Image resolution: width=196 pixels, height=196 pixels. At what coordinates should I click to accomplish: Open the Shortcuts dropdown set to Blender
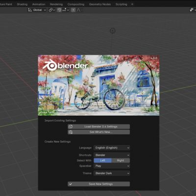[x=112, y=155]
